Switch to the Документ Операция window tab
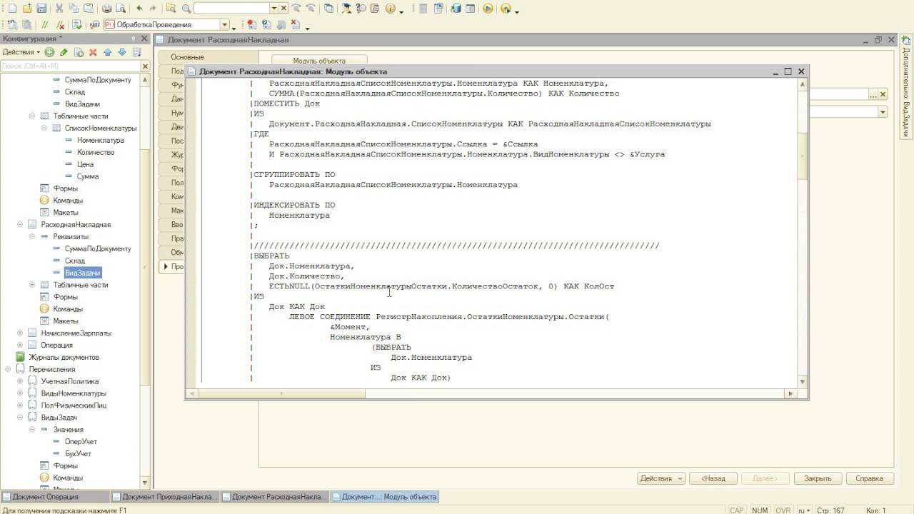 (x=56, y=497)
